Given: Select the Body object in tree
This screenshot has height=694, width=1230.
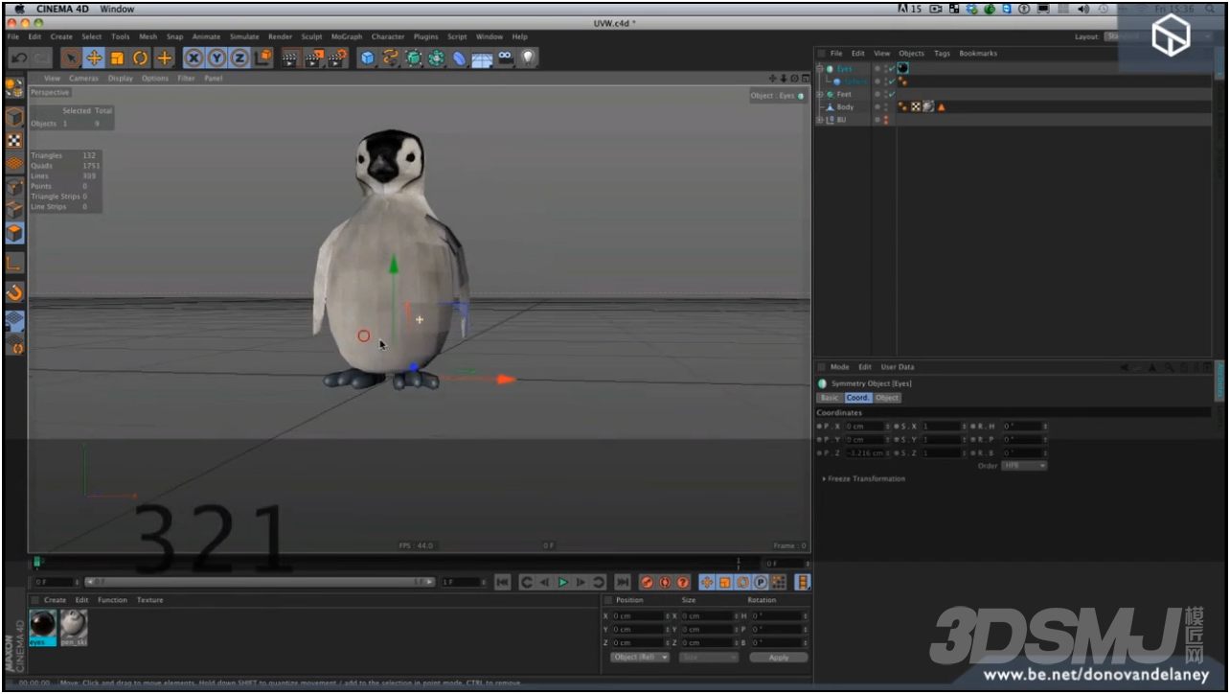Looking at the screenshot, I should tap(845, 107).
